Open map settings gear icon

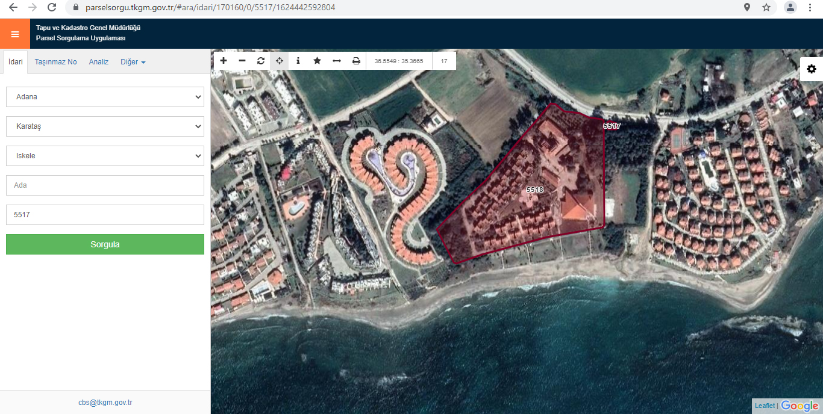(x=812, y=69)
